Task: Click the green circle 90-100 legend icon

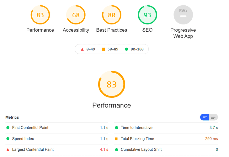Action: click(x=126, y=49)
